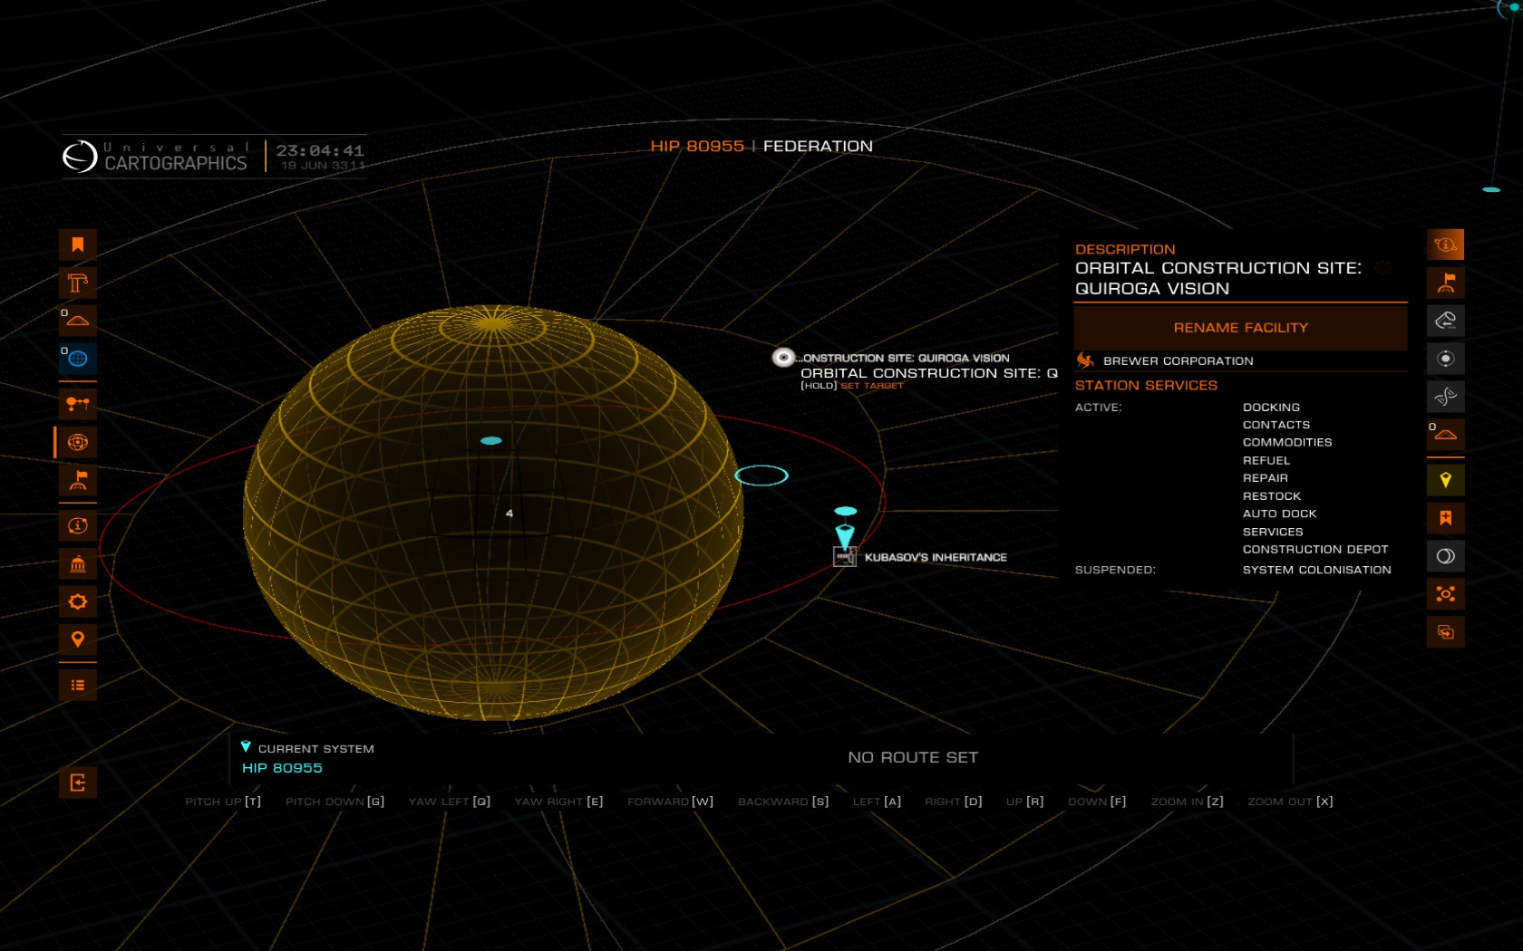Screen dimensions: 1523x951
Task: Click the Contacts service entry
Action: [1276, 425]
